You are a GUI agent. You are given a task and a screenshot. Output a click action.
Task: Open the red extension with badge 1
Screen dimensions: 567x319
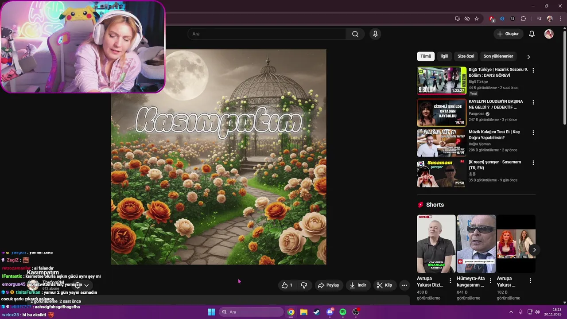[x=492, y=19]
